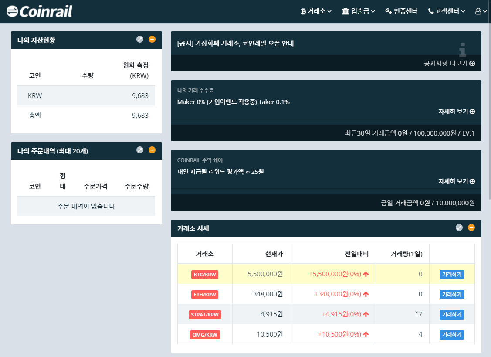Click 거래하기 for BTC/KRW
This screenshot has height=357, width=491.
pos(451,275)
